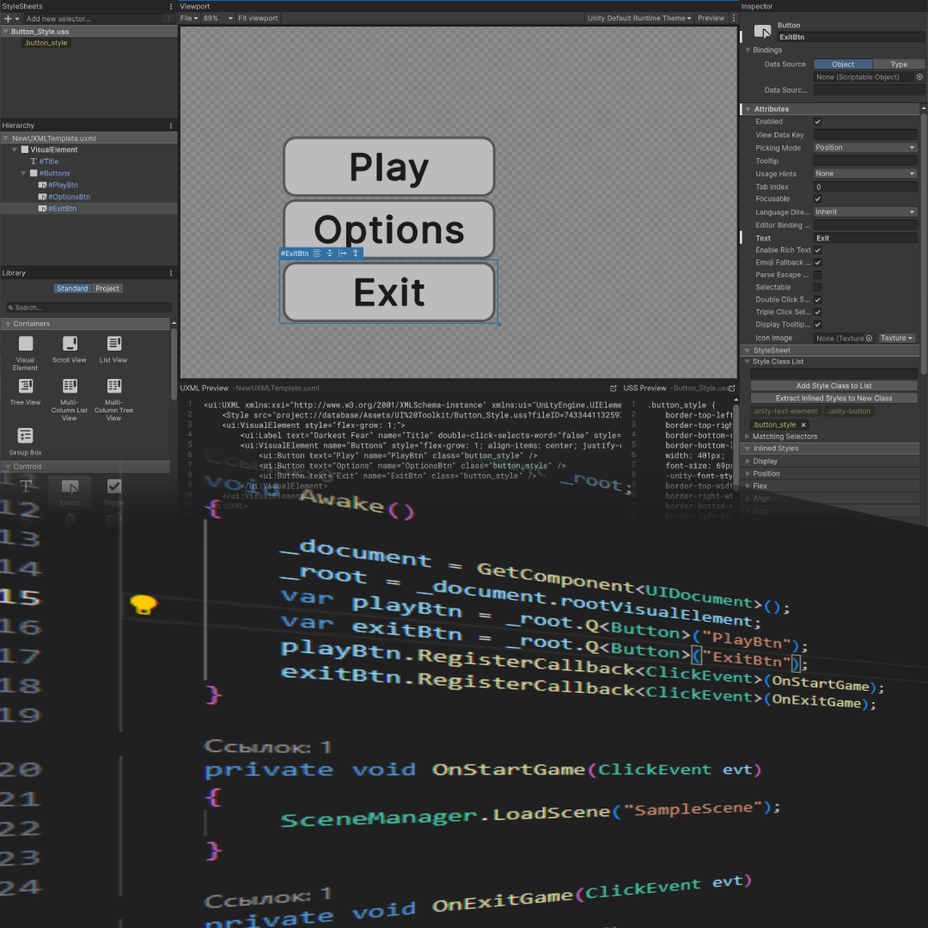Select the Object data source tab
This screenshot has width=928, height=928.
[842, 64]
